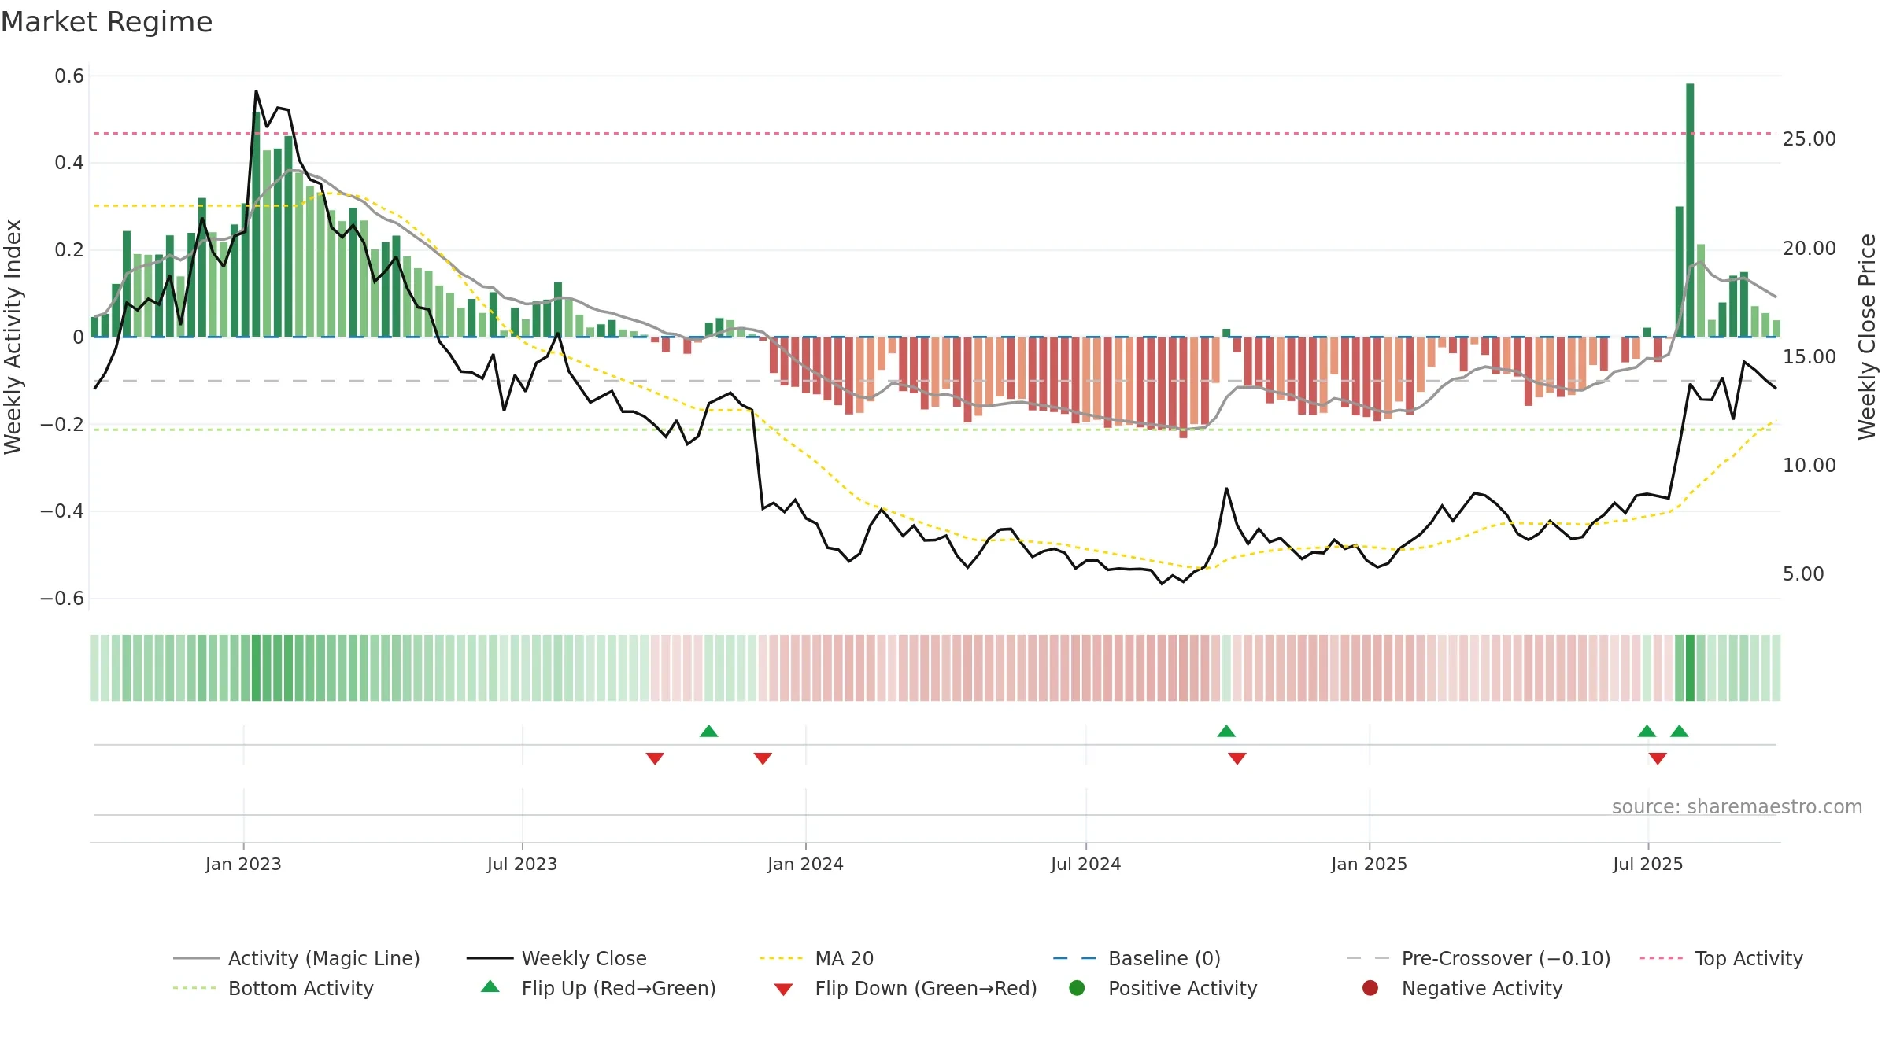Toggle the Flip Up (Red→Green) legend entry
This screenshot has height=1062, width=1889.
(598, 988)
